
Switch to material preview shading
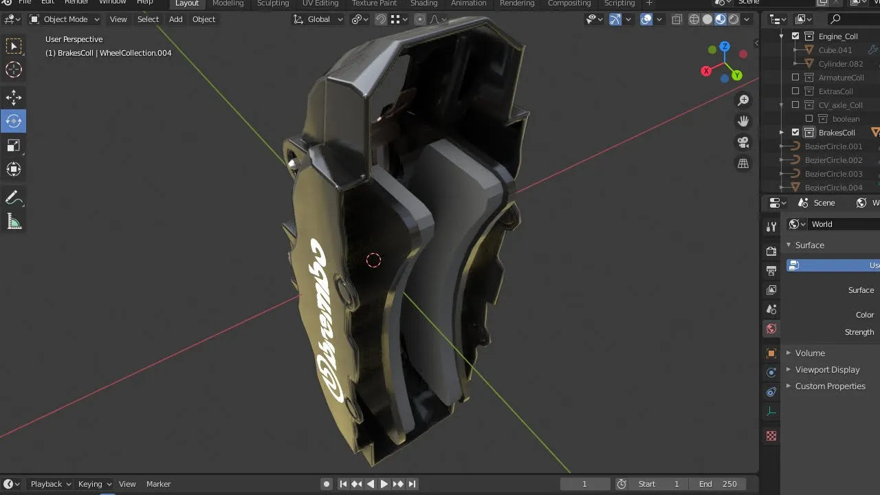point(720,19)
